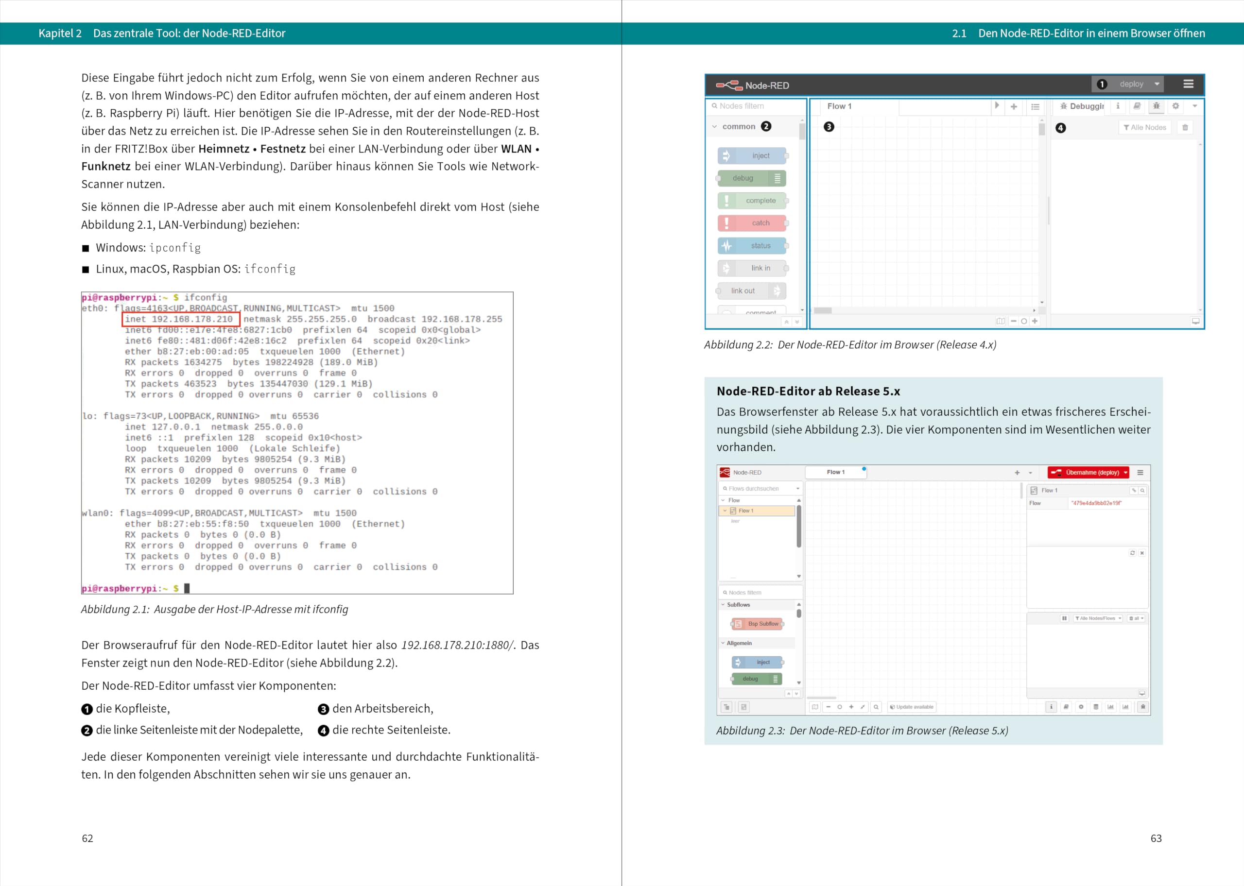Viewport: 1244px width, 886px height.
Task: Add a new flow in Release 4.x editor
Action: pyautogui.click(x=1013, y=106)
